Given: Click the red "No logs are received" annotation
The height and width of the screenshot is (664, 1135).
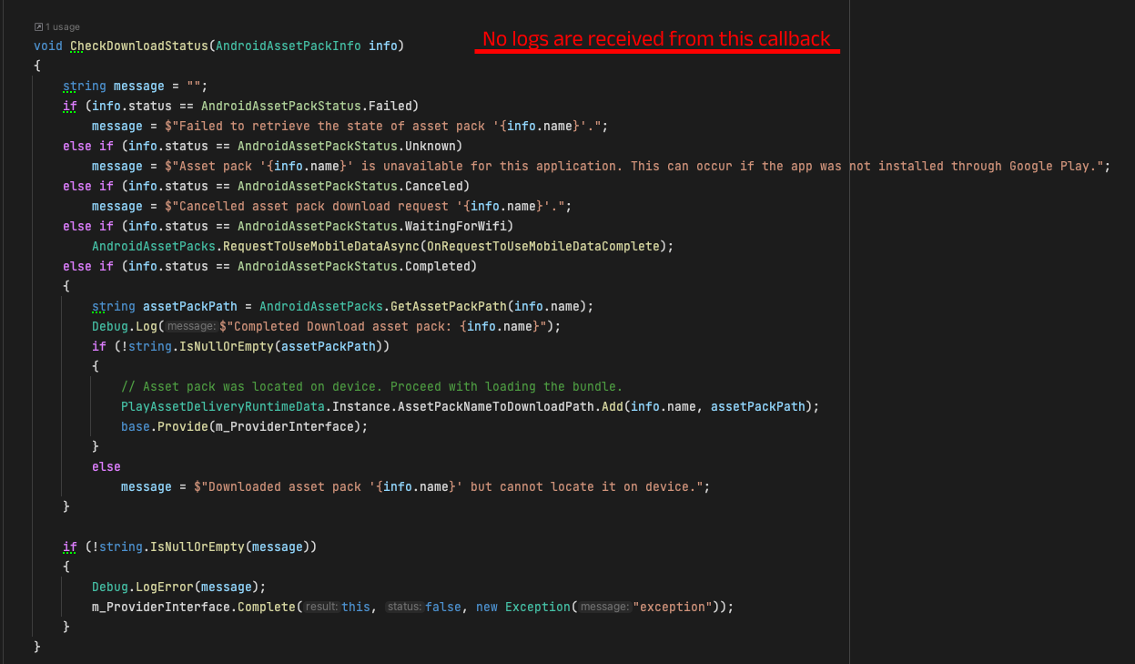Looking at the screenshot, I should point(655,39).
